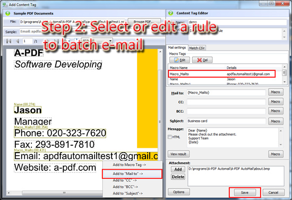Expand Add to "Subject" submenu

tap(128, 194)
